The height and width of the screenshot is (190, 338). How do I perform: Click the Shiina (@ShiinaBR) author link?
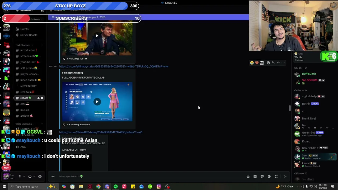[x=72, y=73]
